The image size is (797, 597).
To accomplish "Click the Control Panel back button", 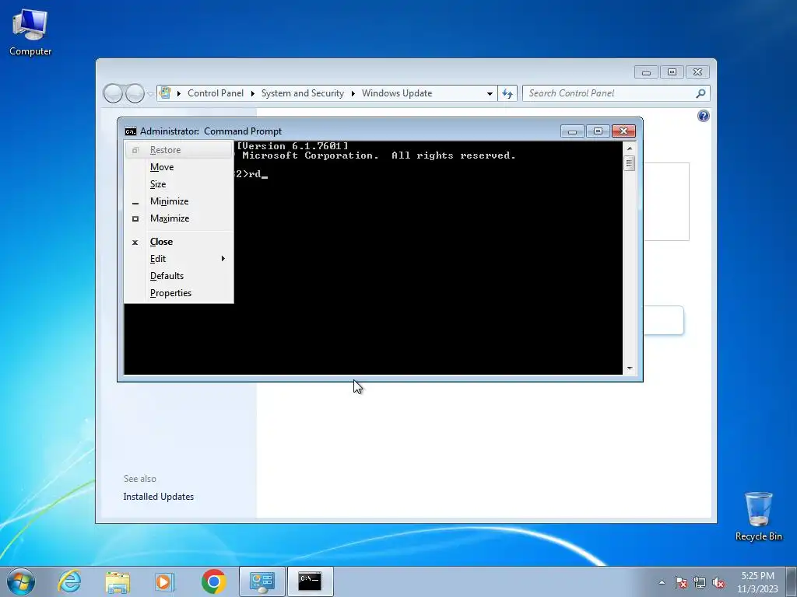I will coord(113,93).
